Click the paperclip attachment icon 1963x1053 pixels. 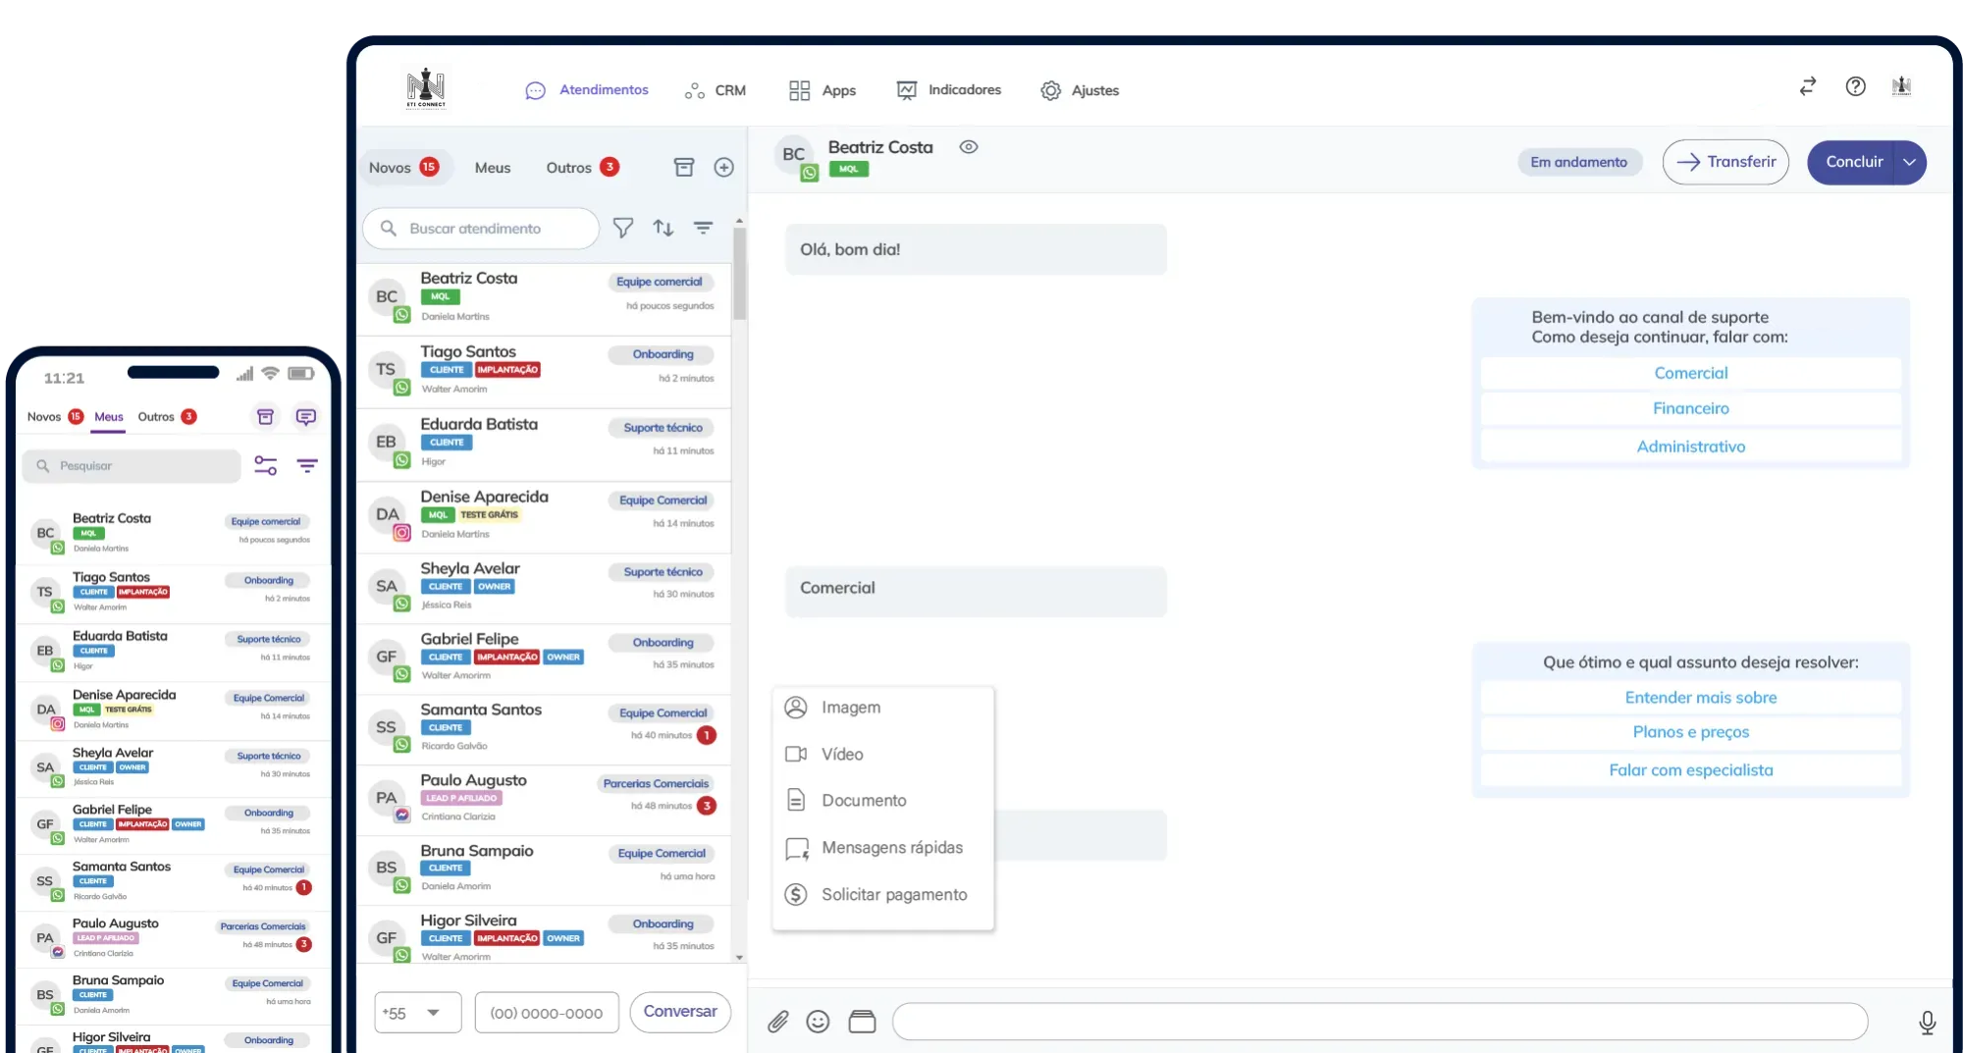[777, 1022]
